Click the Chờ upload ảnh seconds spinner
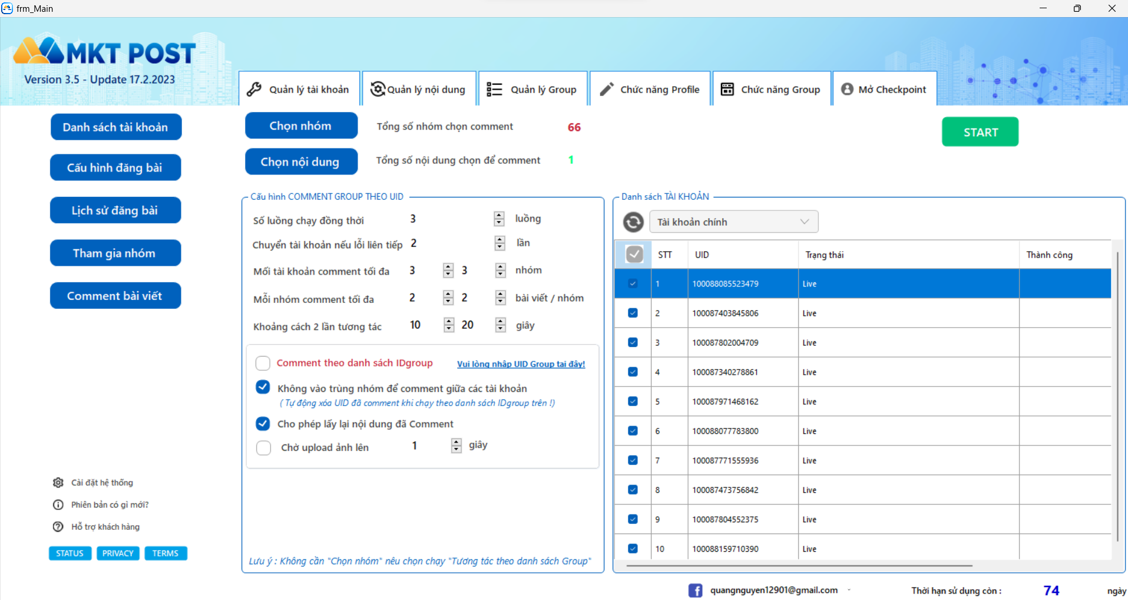Image resolution: width=1128 pixels, height=600 pixels. coord(456,446)
